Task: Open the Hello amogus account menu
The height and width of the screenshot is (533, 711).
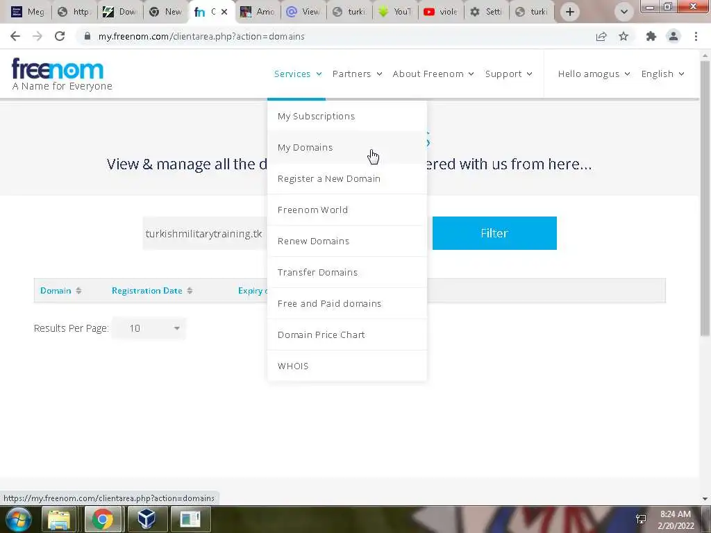Action: (x=594, y=74)
